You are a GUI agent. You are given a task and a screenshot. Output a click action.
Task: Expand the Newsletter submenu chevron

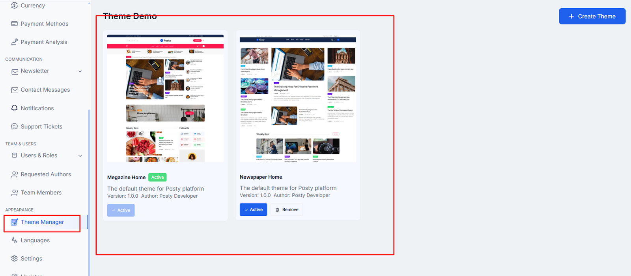80,71
